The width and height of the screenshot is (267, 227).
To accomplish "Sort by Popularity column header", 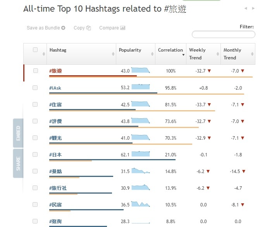I will point(130,50).
